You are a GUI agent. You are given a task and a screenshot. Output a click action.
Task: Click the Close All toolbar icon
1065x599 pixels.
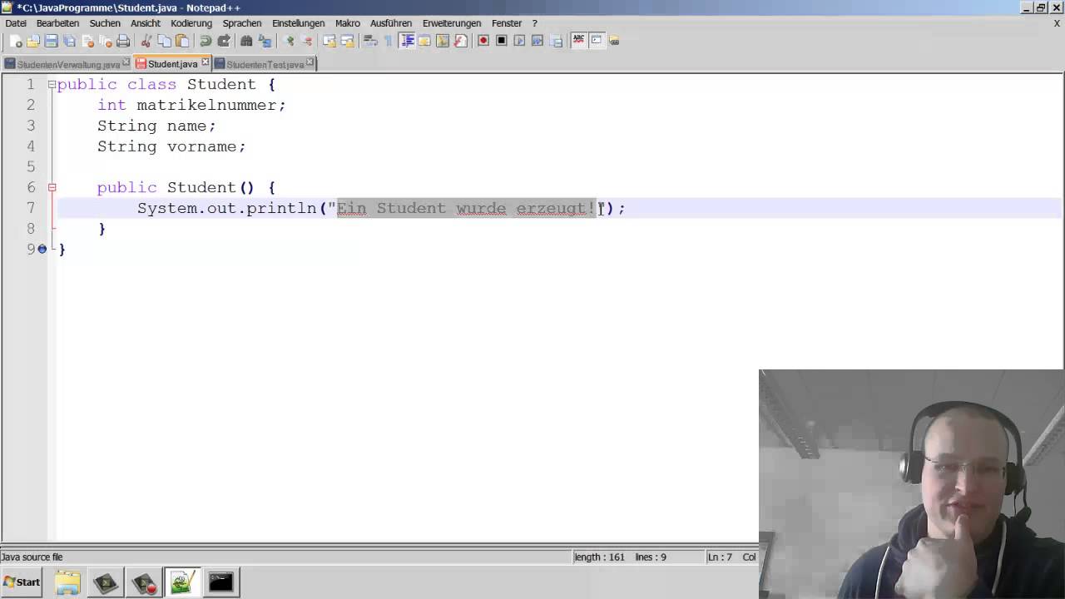105,41
